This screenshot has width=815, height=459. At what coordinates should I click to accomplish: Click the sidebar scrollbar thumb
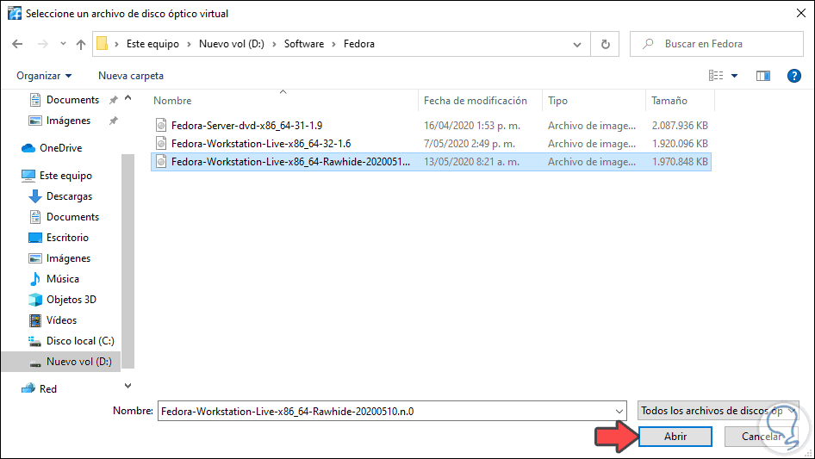tap(128, 261)
